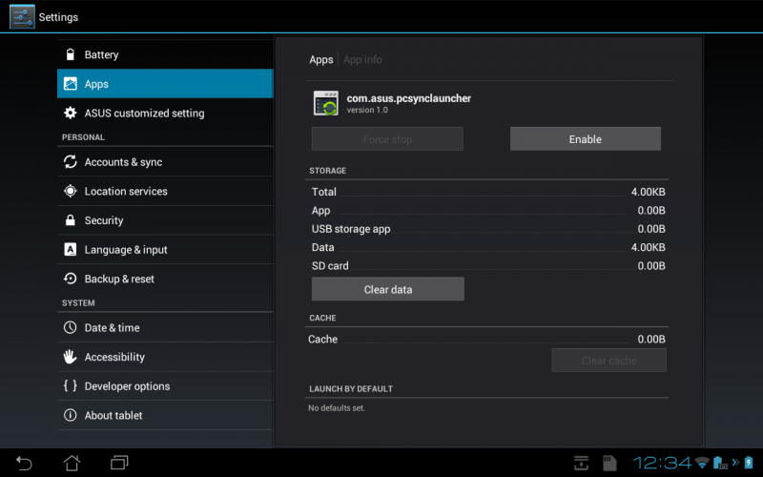This screenshot has width=763, height=477.
Task: Tap the SD card notification icon
Action: click(x=608, y=463)
